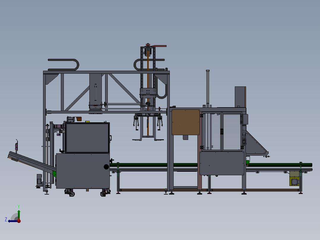320x240 pixels.
Task: Select the tall vertical cylinder above the right cabinet
Action: pyautogui.click(x=208, y=87)
